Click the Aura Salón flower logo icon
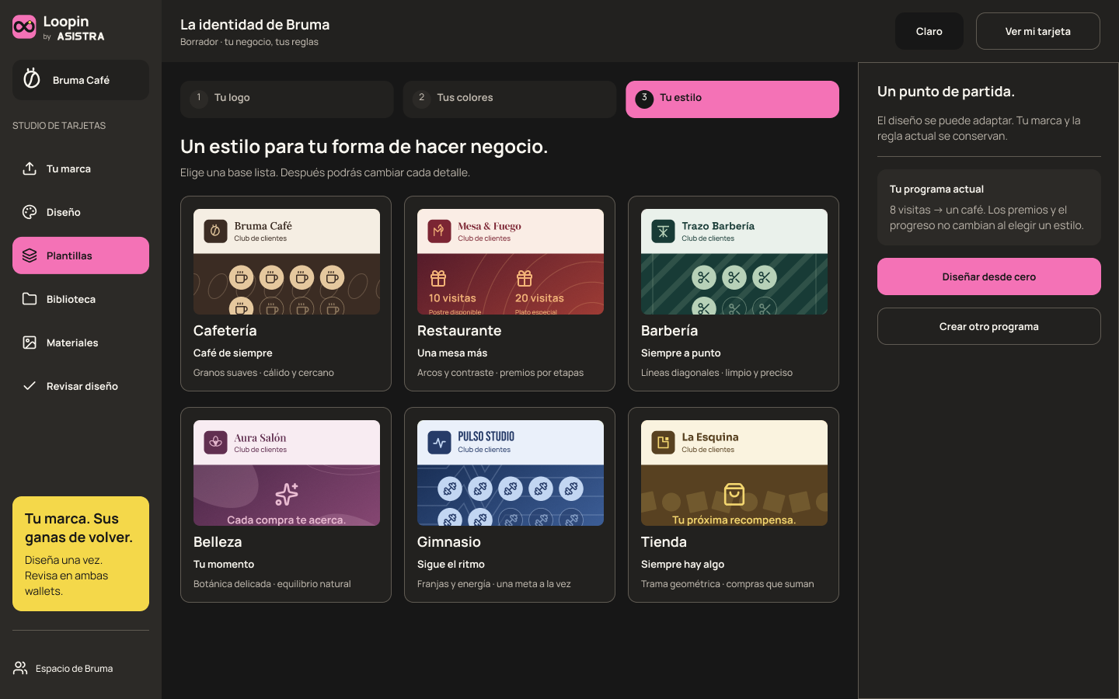 [215, 443]
